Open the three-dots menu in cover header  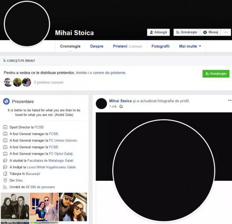tap(226, 32)
